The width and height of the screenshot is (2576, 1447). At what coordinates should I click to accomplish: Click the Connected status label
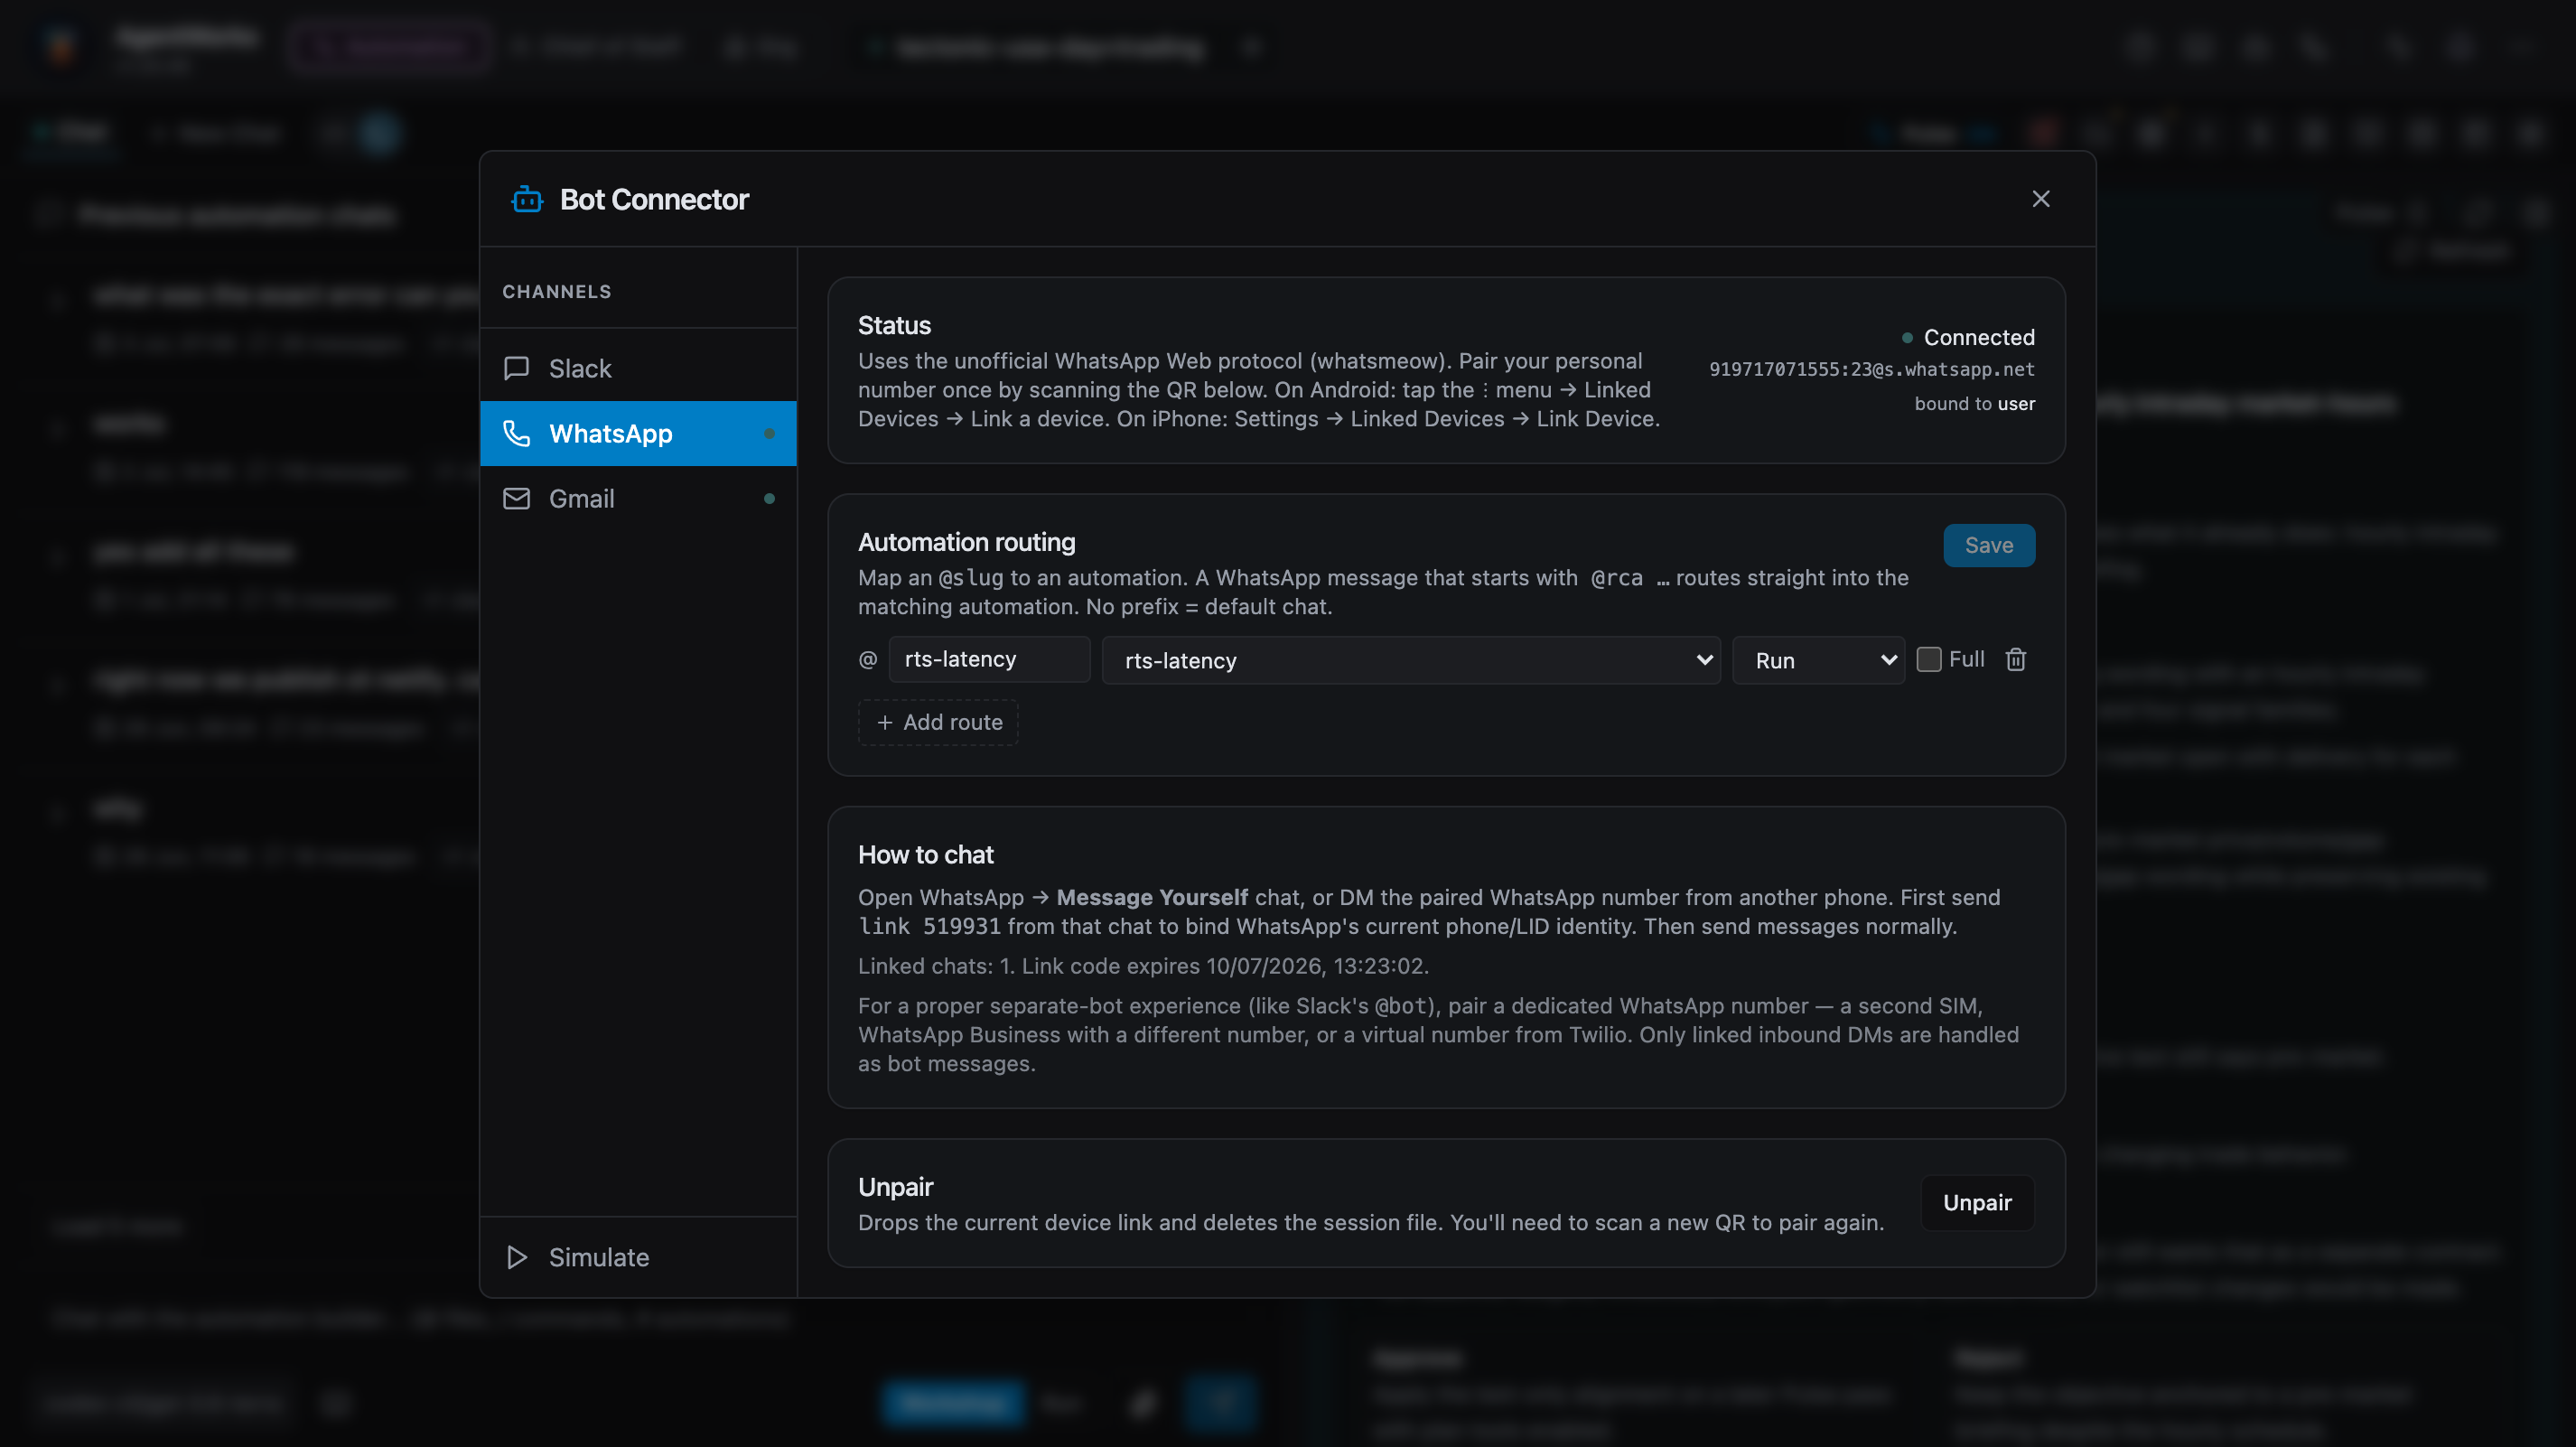(1978, 337)
